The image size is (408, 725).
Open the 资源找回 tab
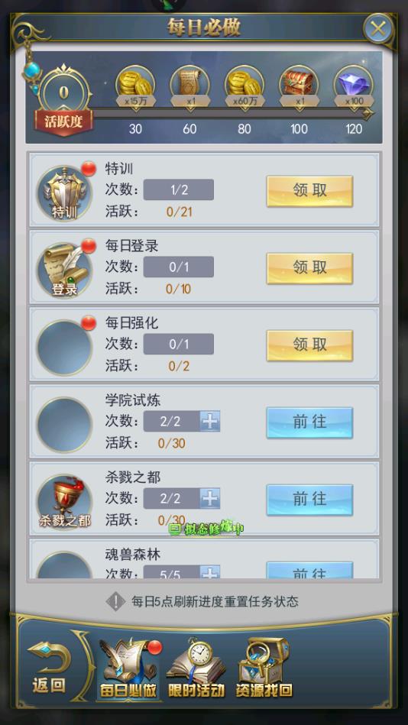tap(264, 668)
